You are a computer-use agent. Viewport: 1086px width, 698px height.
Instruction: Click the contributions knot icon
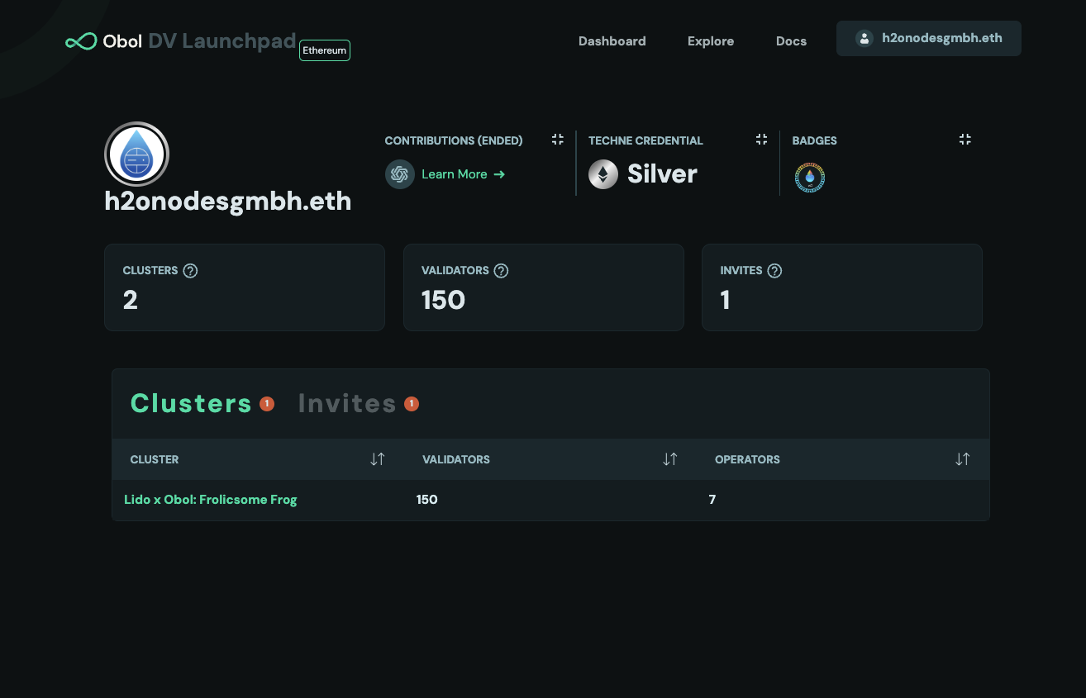coord(400,174)
